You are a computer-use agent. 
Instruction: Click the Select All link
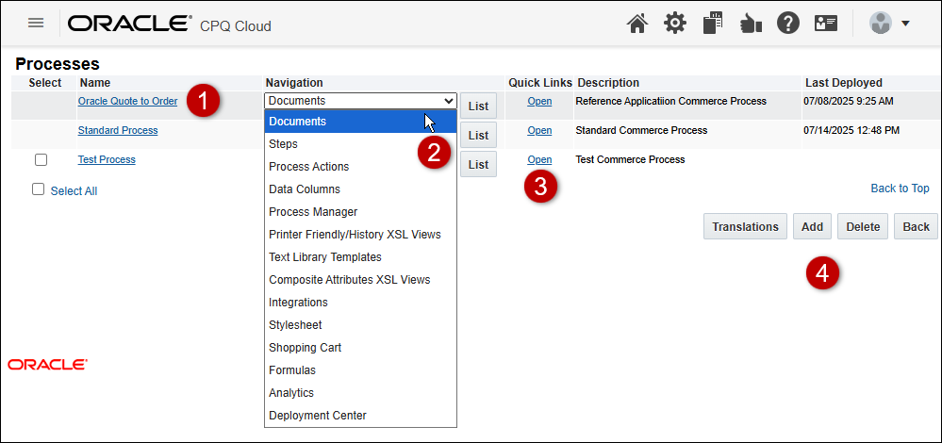tap(74, 191)
